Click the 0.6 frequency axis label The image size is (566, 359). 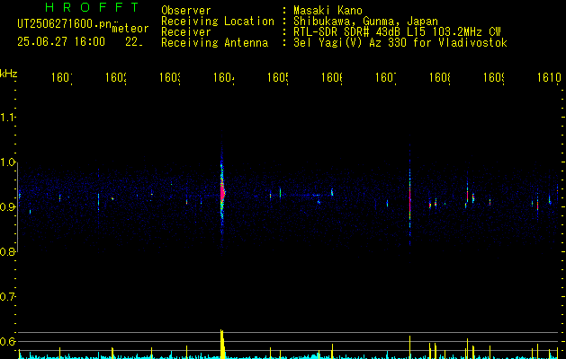[x=7, y=341]
